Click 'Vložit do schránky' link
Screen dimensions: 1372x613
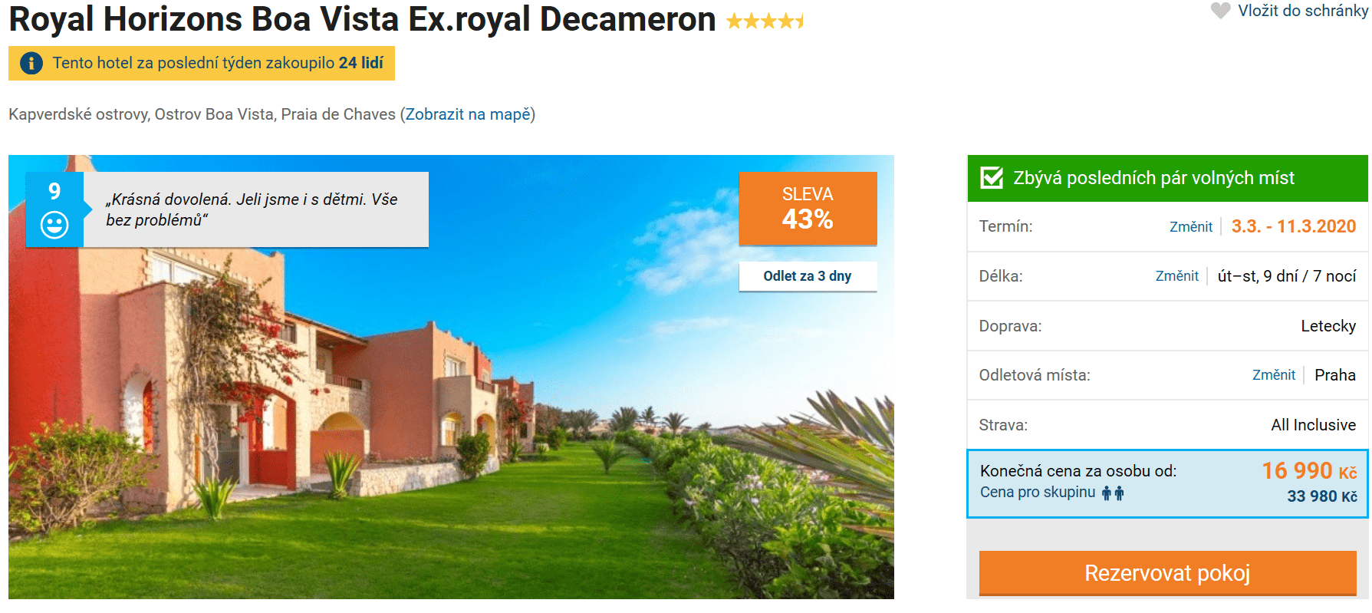coord(1302,11)
